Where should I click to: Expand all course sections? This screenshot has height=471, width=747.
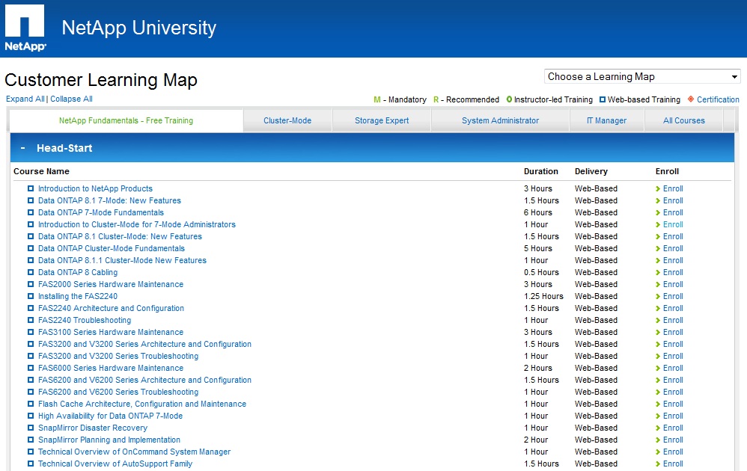coord(25,99)
